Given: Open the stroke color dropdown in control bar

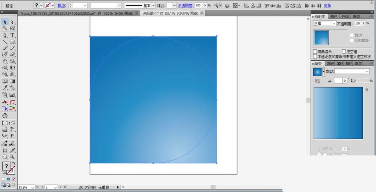Looking at the screenshot, I should pos(53,5).
